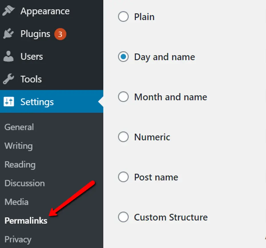Click the Users person icon
The width and height of the screenshot is (266, 248).
coord(9,56)
